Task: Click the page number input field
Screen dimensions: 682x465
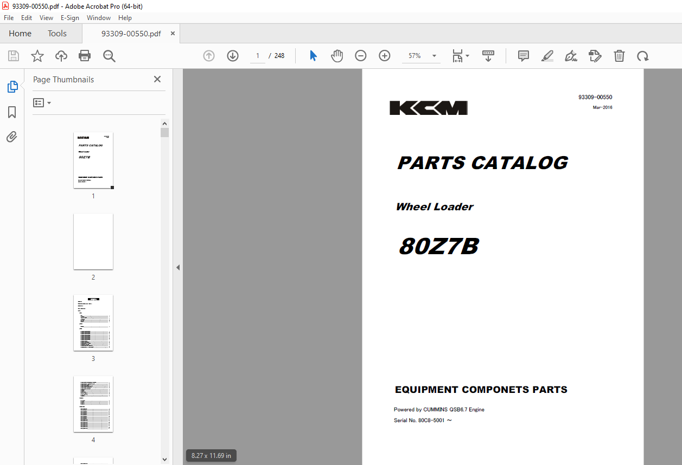Action: (258, 56)
